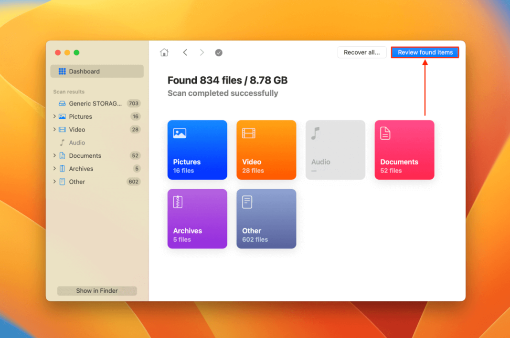Open the Pictures category tile
The width and height of the screenshot is (510, 338).
pyautogui.click(x=197, y=150)
